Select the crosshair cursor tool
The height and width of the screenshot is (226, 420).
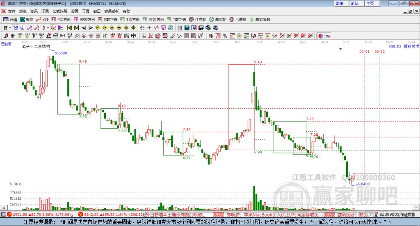(x=149, y=28)
